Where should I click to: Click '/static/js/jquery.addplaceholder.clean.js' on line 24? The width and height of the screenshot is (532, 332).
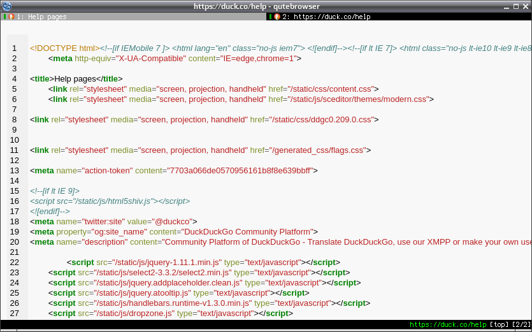click(x=168, y=282)
